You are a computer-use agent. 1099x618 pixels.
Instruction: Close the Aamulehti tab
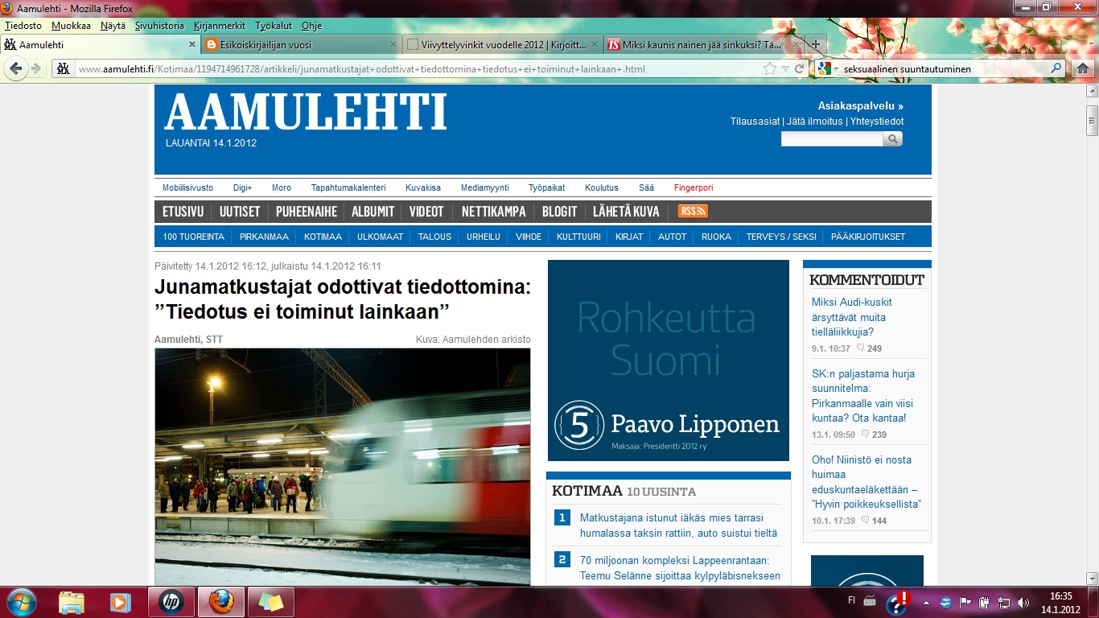tap(191, 45)
